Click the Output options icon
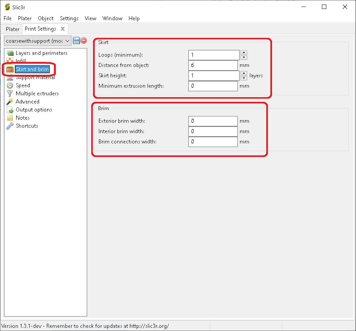 click(x=10, y=110)
